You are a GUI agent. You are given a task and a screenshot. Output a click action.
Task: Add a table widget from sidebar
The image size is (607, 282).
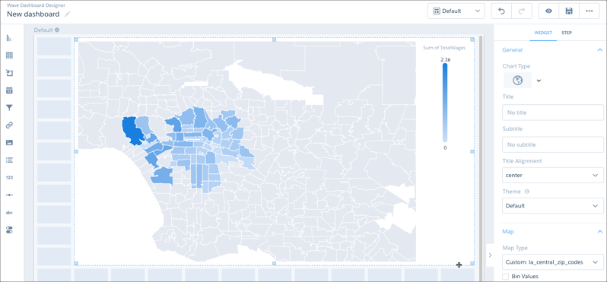pos(9,55)
